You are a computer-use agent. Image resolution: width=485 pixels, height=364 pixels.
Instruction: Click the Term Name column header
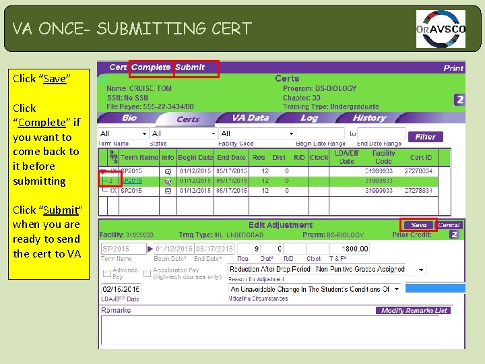[139, 157]
